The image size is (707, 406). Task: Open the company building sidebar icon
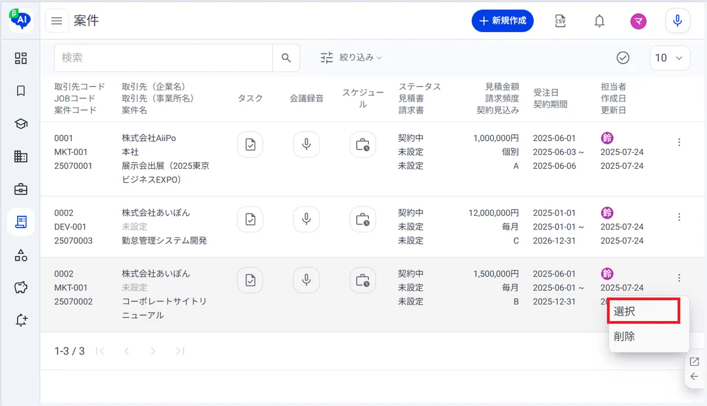click(21, 157)
